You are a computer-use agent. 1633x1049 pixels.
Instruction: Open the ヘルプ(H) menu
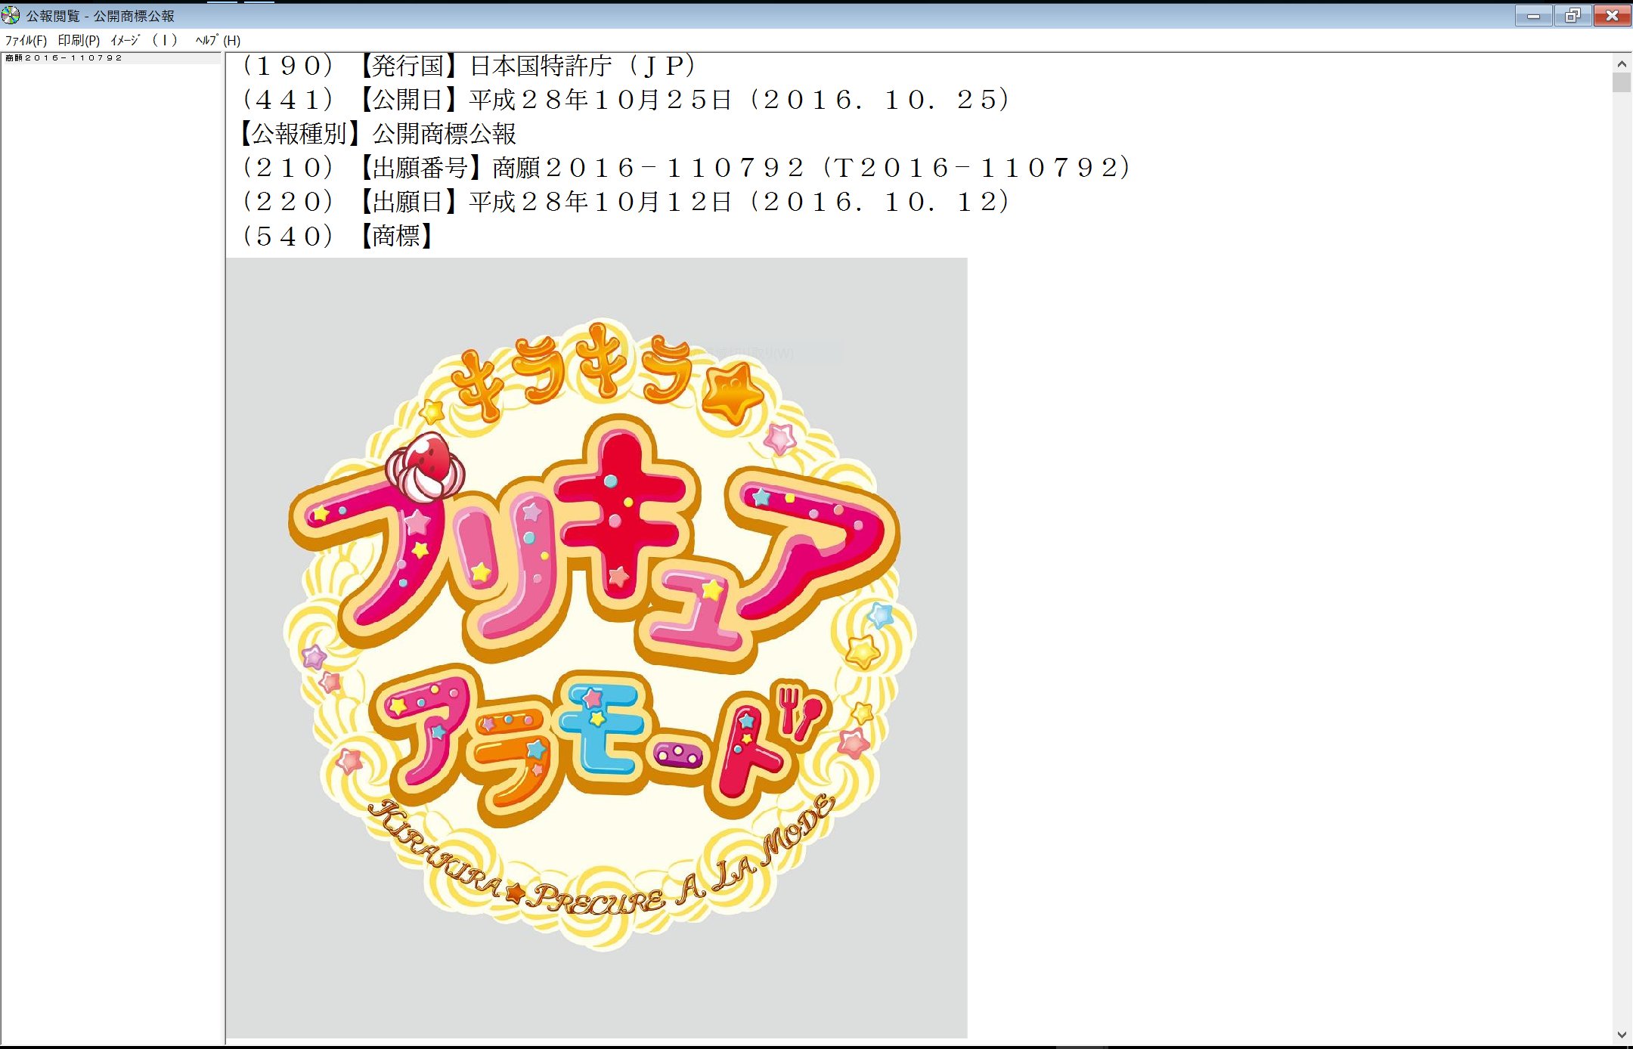pyautogui.click(x=218, y=40)
